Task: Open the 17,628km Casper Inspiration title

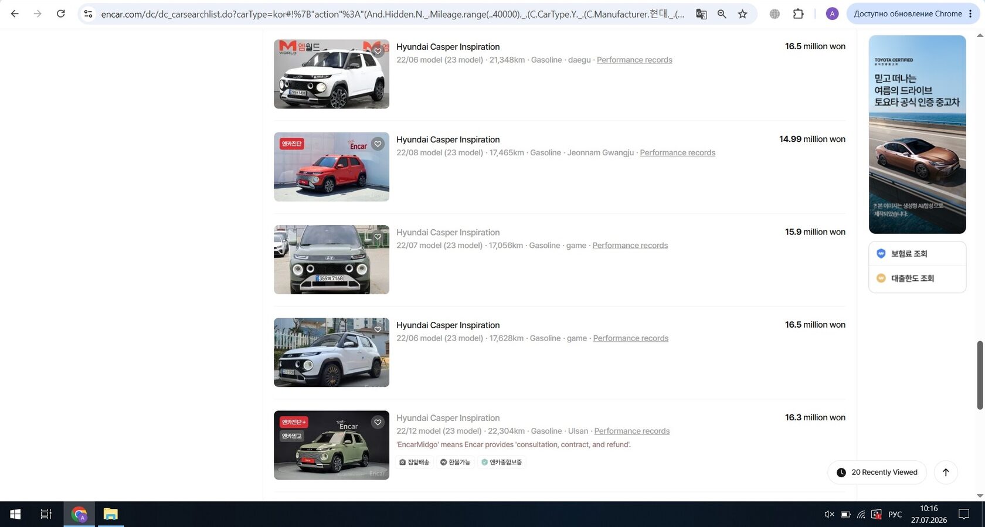Action: (x=448, y=325)
